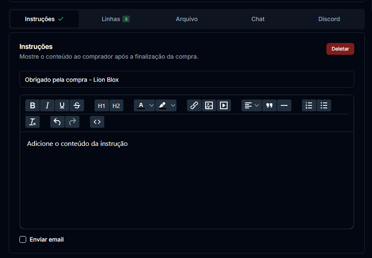Open the Discord tab
The width and height of the screenshot is (372, 258).
coord(329,19)
